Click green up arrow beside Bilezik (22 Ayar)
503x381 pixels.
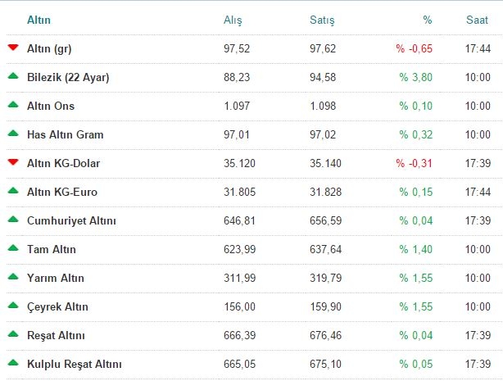[13, 76]
